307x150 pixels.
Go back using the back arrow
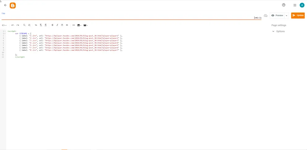point(5,5)
